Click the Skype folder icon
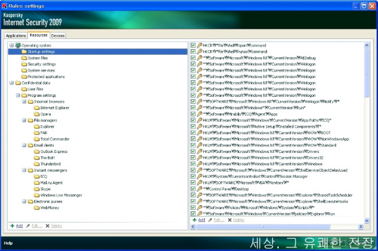 [x=37, y=189]
